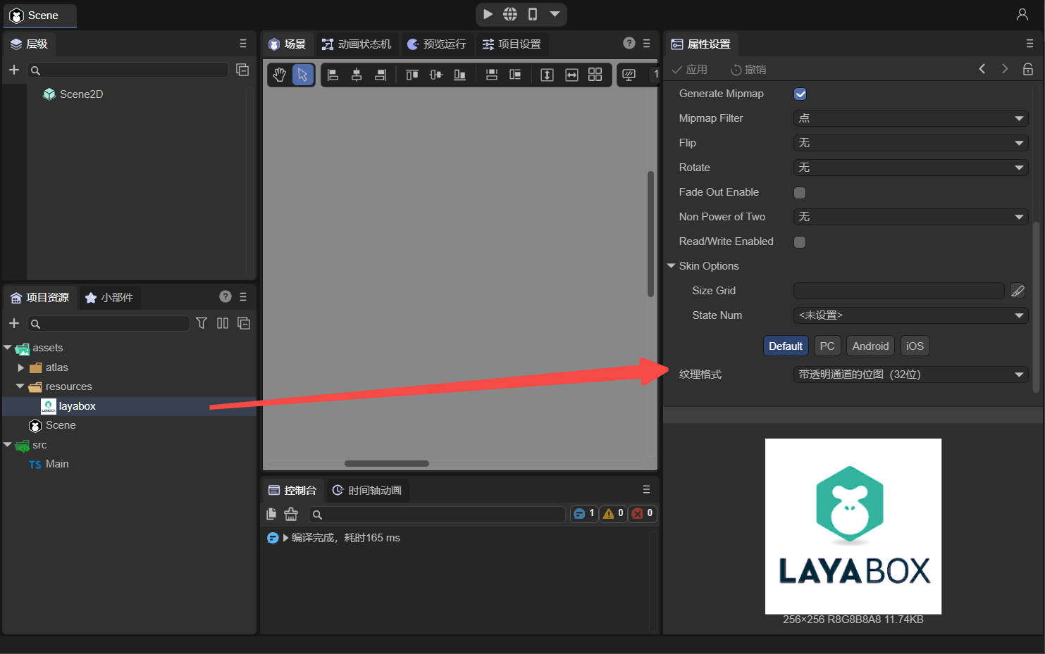Image resolution: width=1045 pixels, height=654 pixels.
Task: Collapse the Skin Options section
Action: pos(672,266)
